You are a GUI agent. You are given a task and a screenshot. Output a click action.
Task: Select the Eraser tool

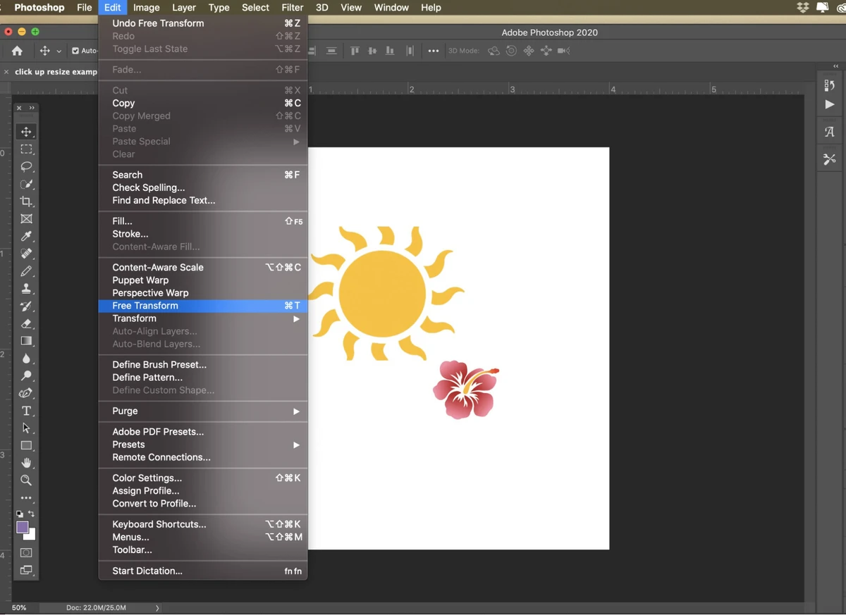[x=26, y=323]
